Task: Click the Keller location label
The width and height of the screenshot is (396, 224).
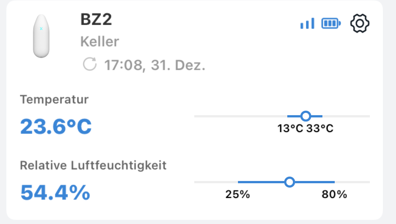Action: (100, 42)
